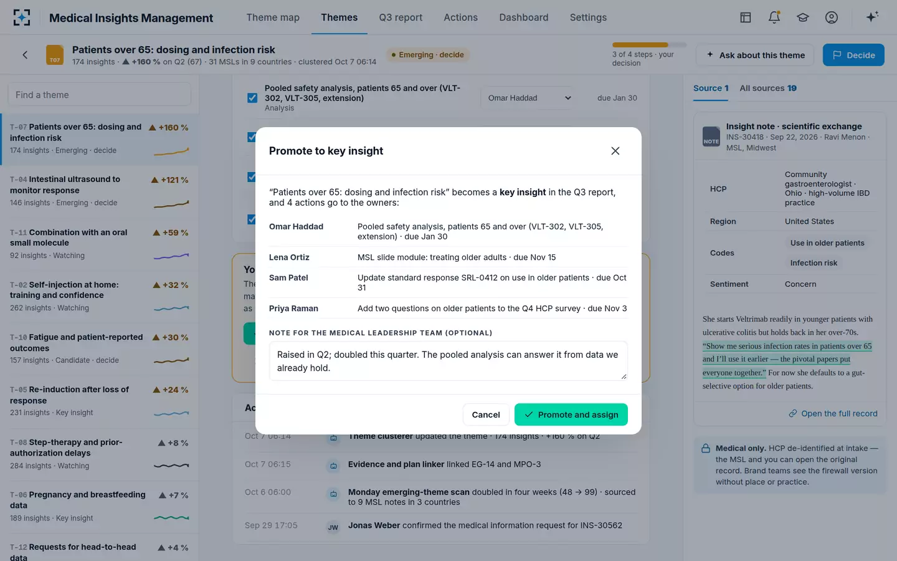
Task: Click the orange T07 theme badge icon
Action: (55, 55)
